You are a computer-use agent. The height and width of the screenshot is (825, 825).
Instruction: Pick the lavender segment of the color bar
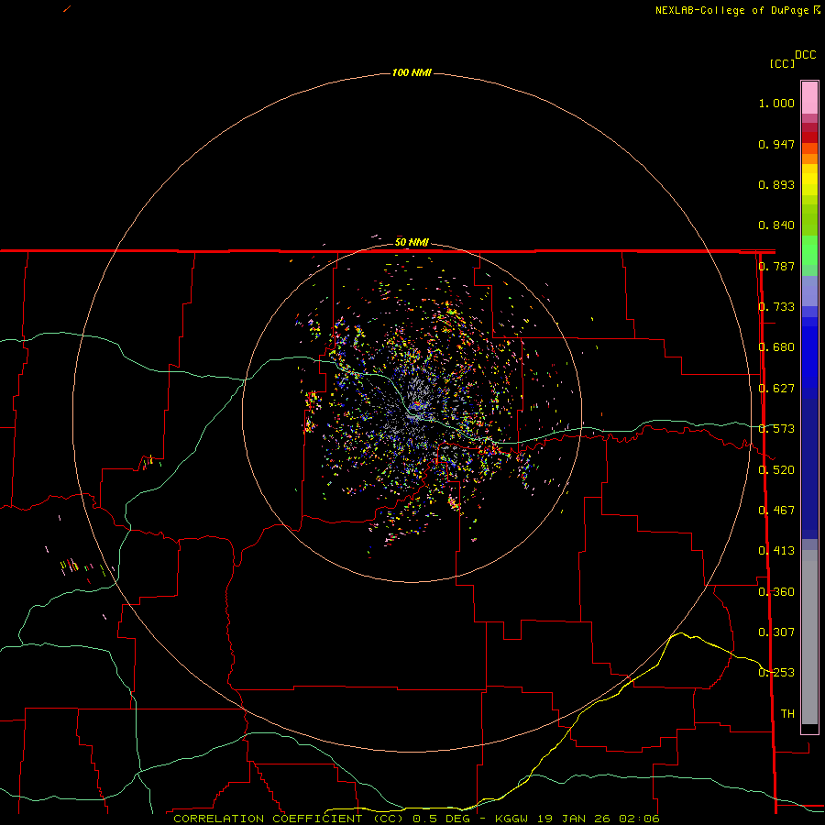809,291
